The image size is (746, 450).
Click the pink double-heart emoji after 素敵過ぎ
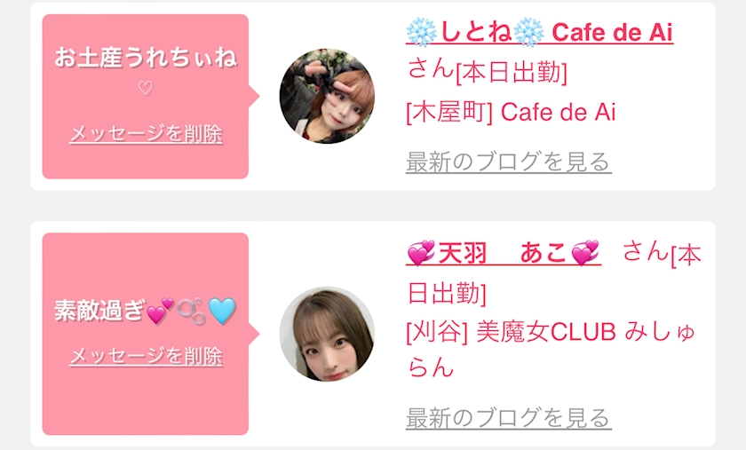tap(161, 312)
